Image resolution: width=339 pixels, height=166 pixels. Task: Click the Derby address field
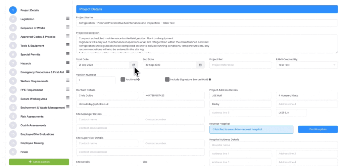coord(240,104)
